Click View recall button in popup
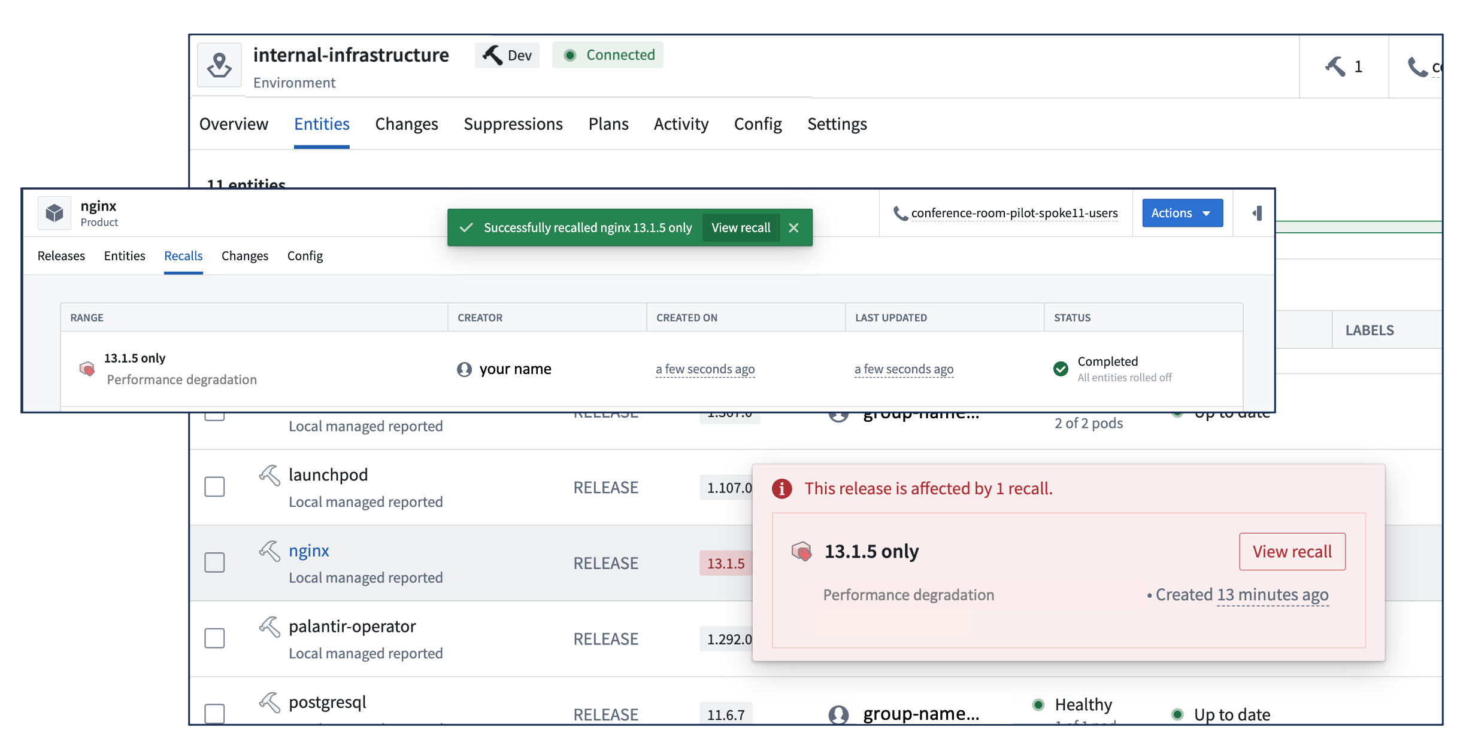This screenshot has width=1460, height=742. point(1294,551)
